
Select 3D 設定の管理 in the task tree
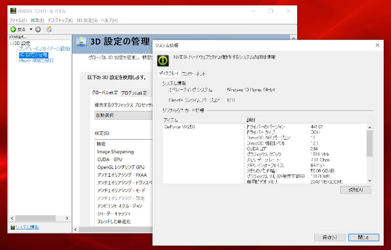[33, 55]
